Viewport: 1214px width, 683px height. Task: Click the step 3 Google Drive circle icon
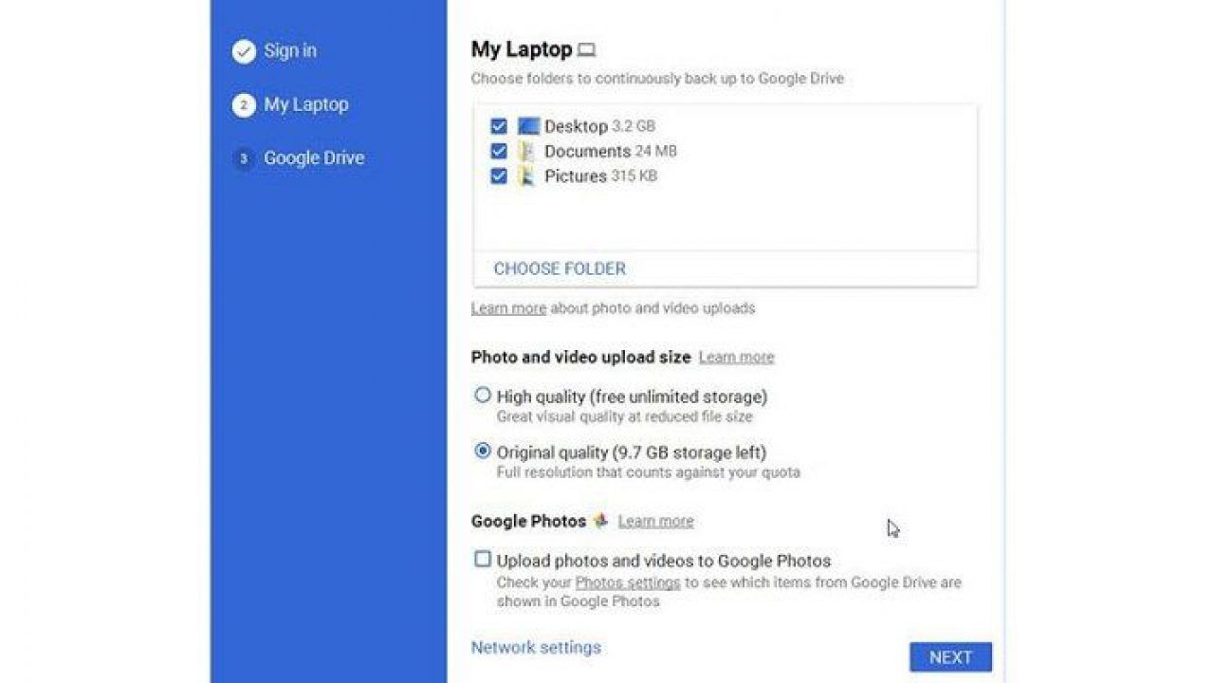point(244,158)
